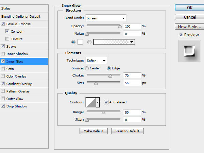The image size is (204, 153).
Task: Click the Make Default button
Action: (94, 131)
